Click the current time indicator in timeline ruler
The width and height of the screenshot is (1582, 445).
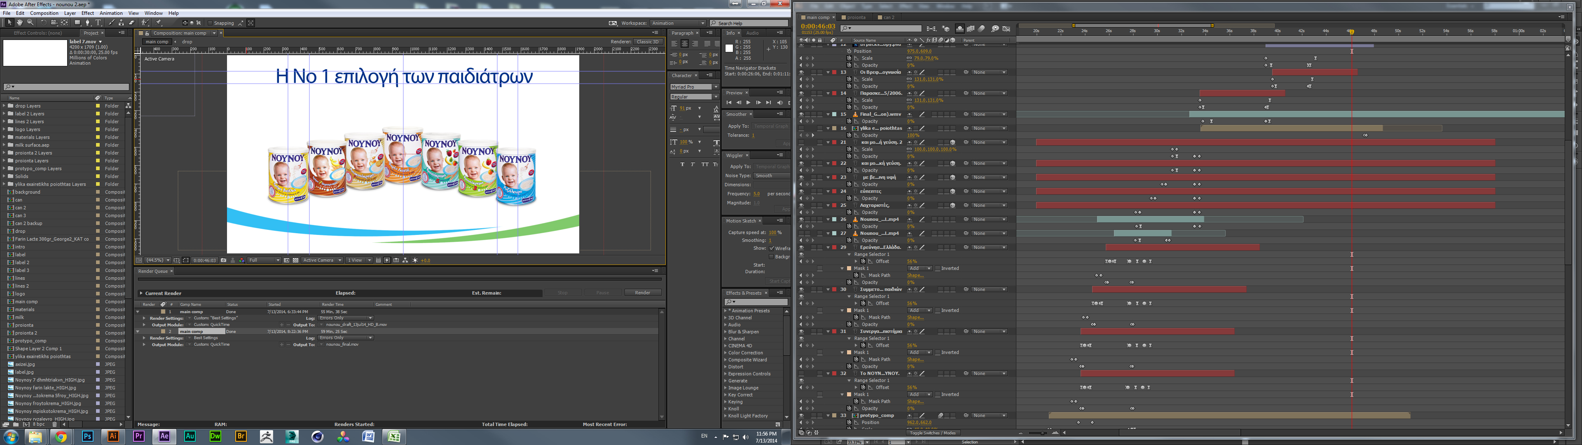(x=1352, y=31)
